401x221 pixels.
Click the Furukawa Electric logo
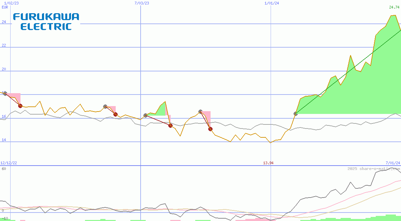click(x=46, y=22)
